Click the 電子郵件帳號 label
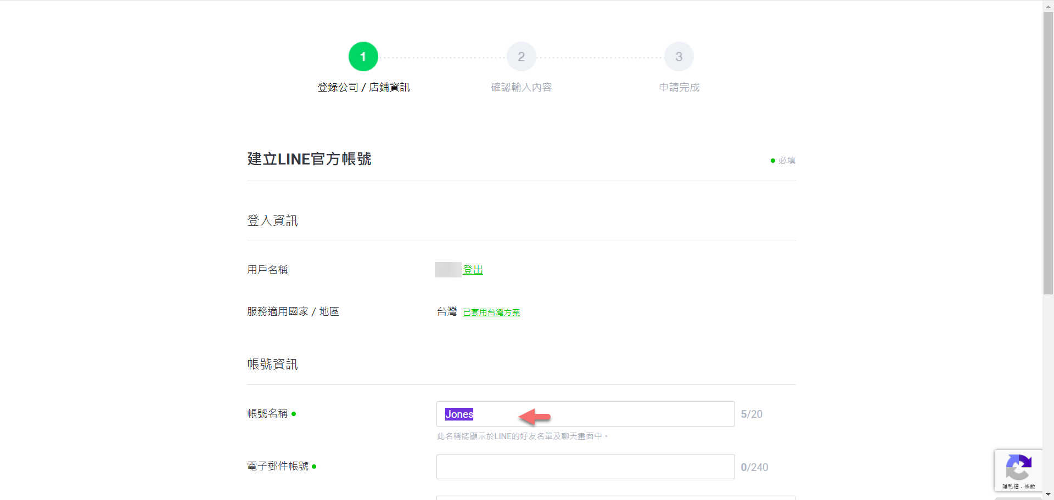Screen dimensions: 1054x500 (278, 466)
